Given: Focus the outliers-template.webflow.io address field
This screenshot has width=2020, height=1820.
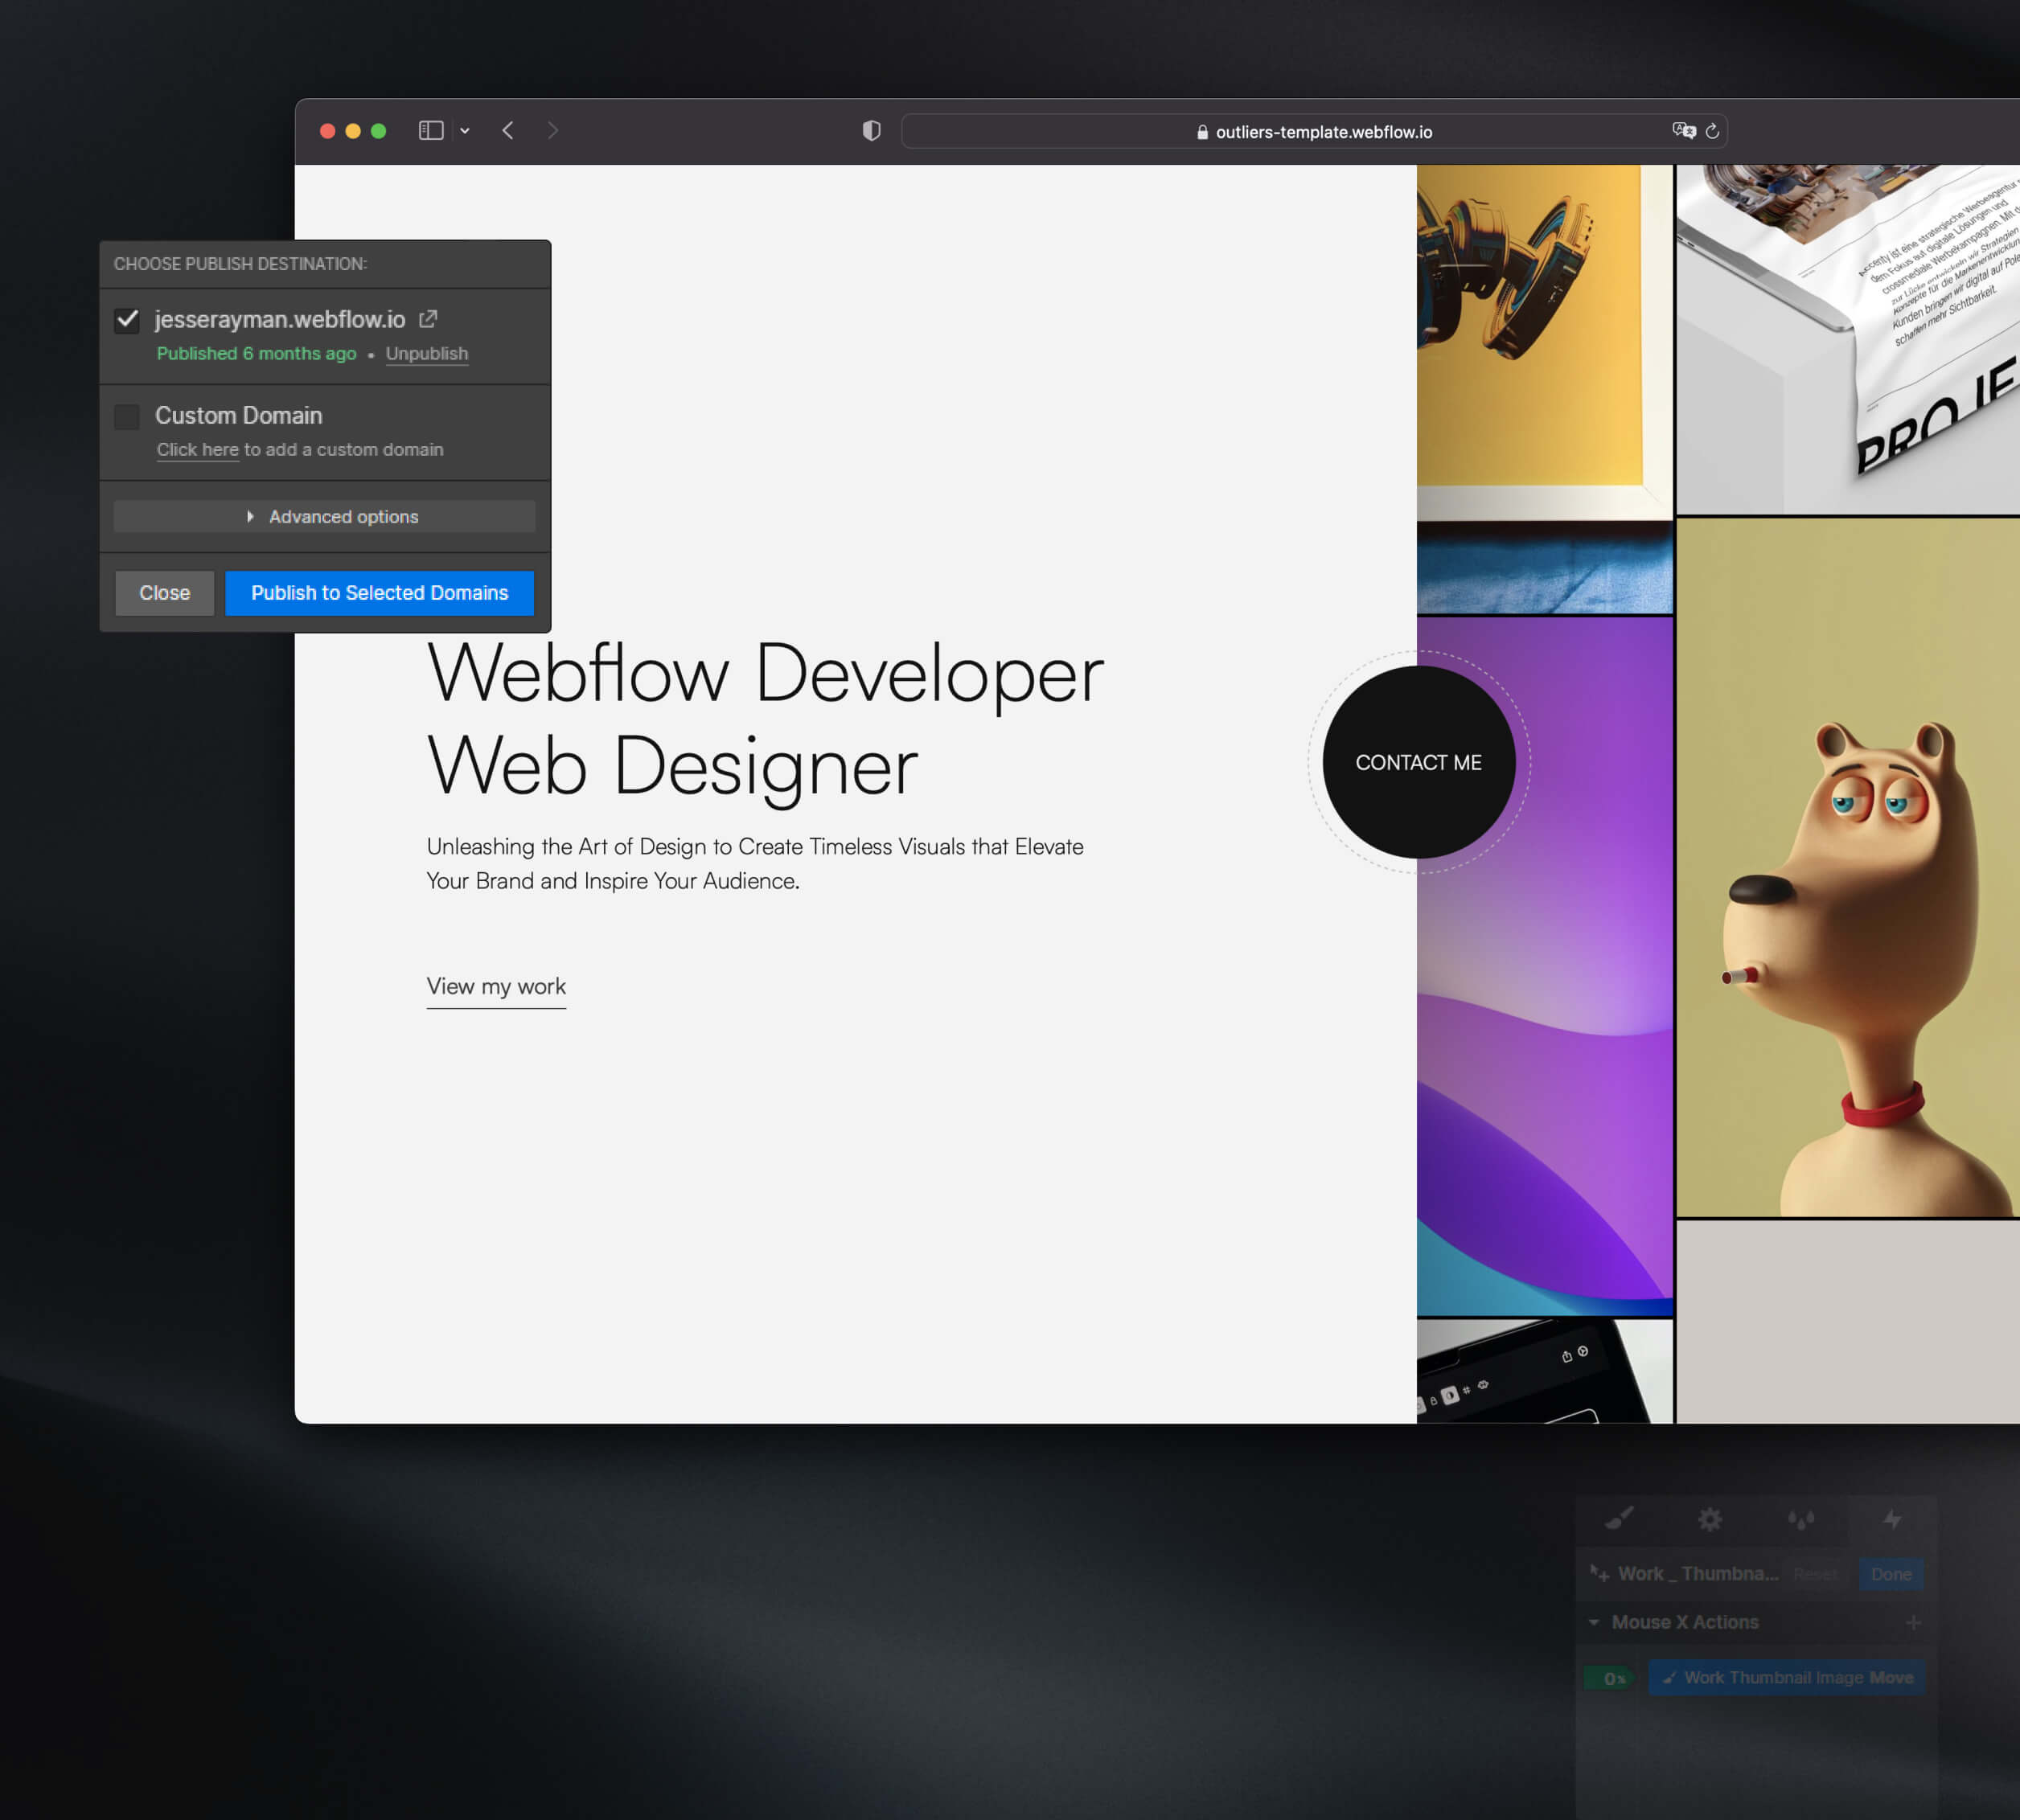Looking at the screenshot, I should point(1314,131).
